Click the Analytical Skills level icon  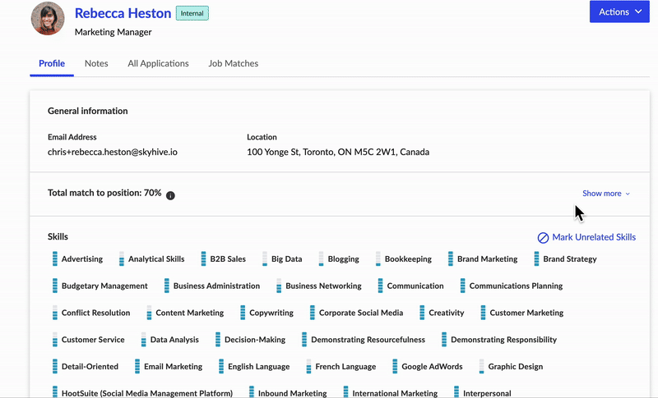122,259
